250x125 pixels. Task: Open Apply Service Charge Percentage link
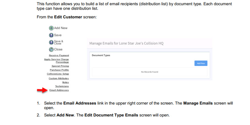(57, 61)
